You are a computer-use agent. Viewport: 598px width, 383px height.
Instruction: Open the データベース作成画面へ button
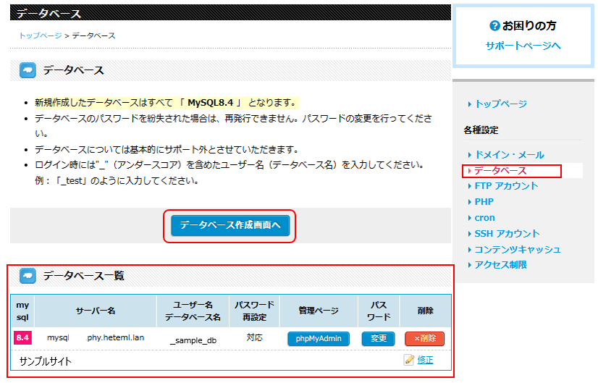coord(230,225)
